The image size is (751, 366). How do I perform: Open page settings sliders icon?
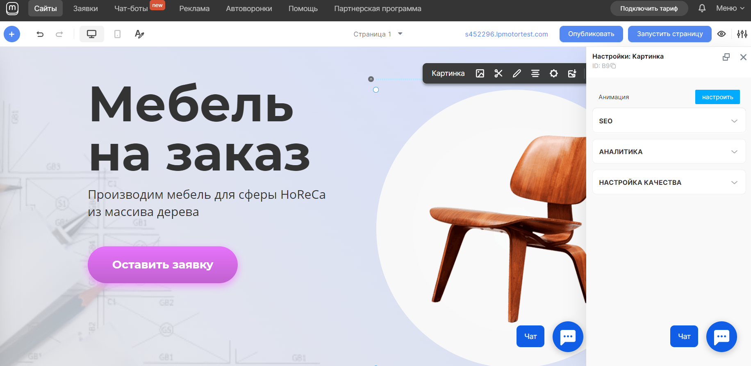coord(742,34)
